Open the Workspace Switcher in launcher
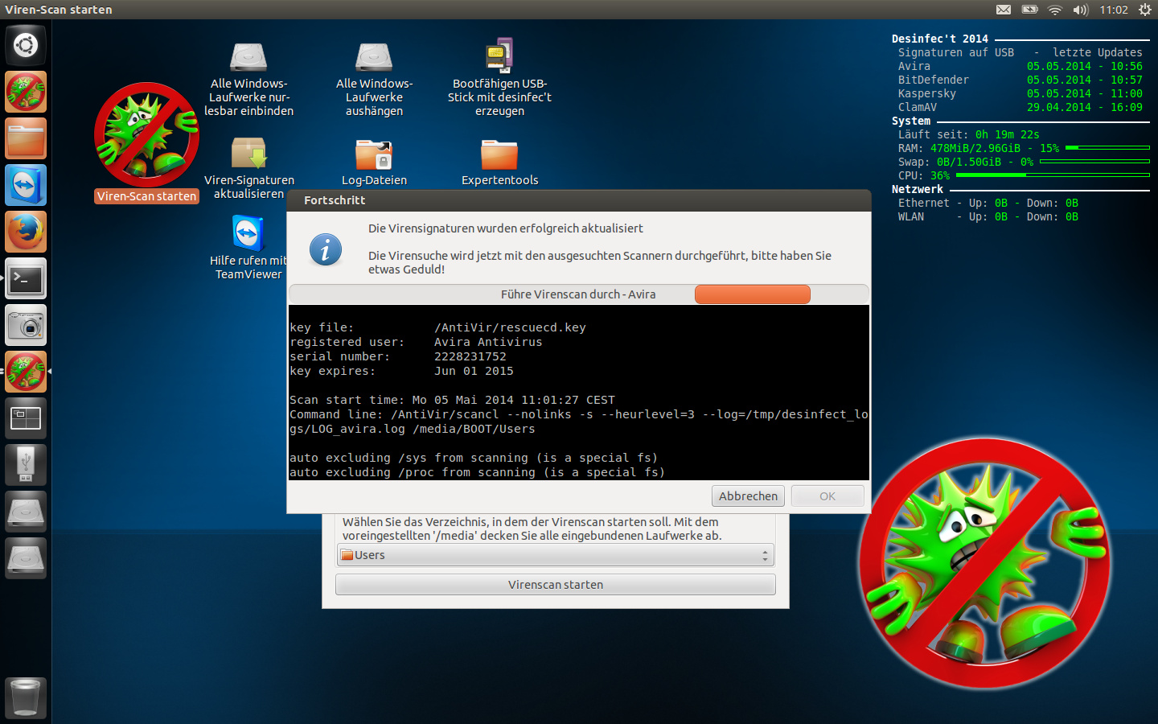 [x=26, y=418]
